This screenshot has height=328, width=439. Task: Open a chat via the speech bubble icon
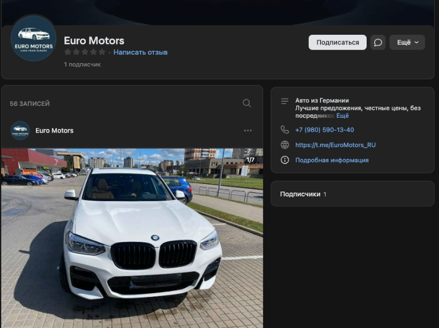point(378,42)
